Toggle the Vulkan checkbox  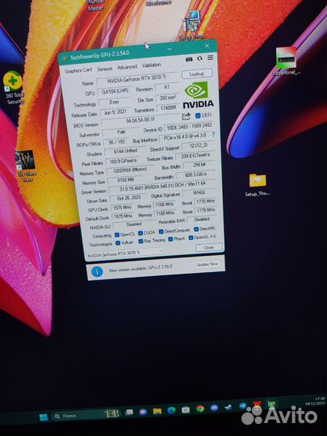click(118, 243)
